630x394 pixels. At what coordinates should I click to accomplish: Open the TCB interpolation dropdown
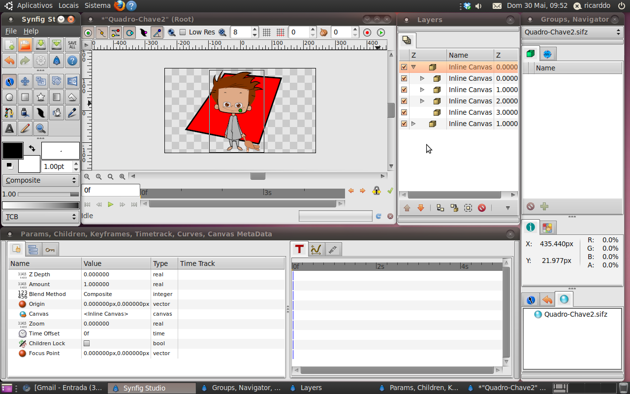[41, 216]
